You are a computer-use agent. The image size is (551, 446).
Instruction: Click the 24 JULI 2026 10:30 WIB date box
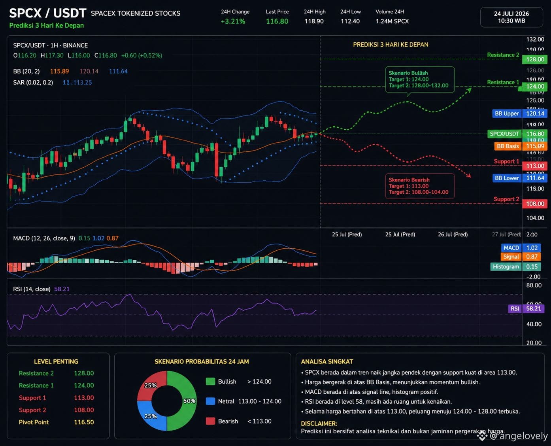[x=511, y=17]
